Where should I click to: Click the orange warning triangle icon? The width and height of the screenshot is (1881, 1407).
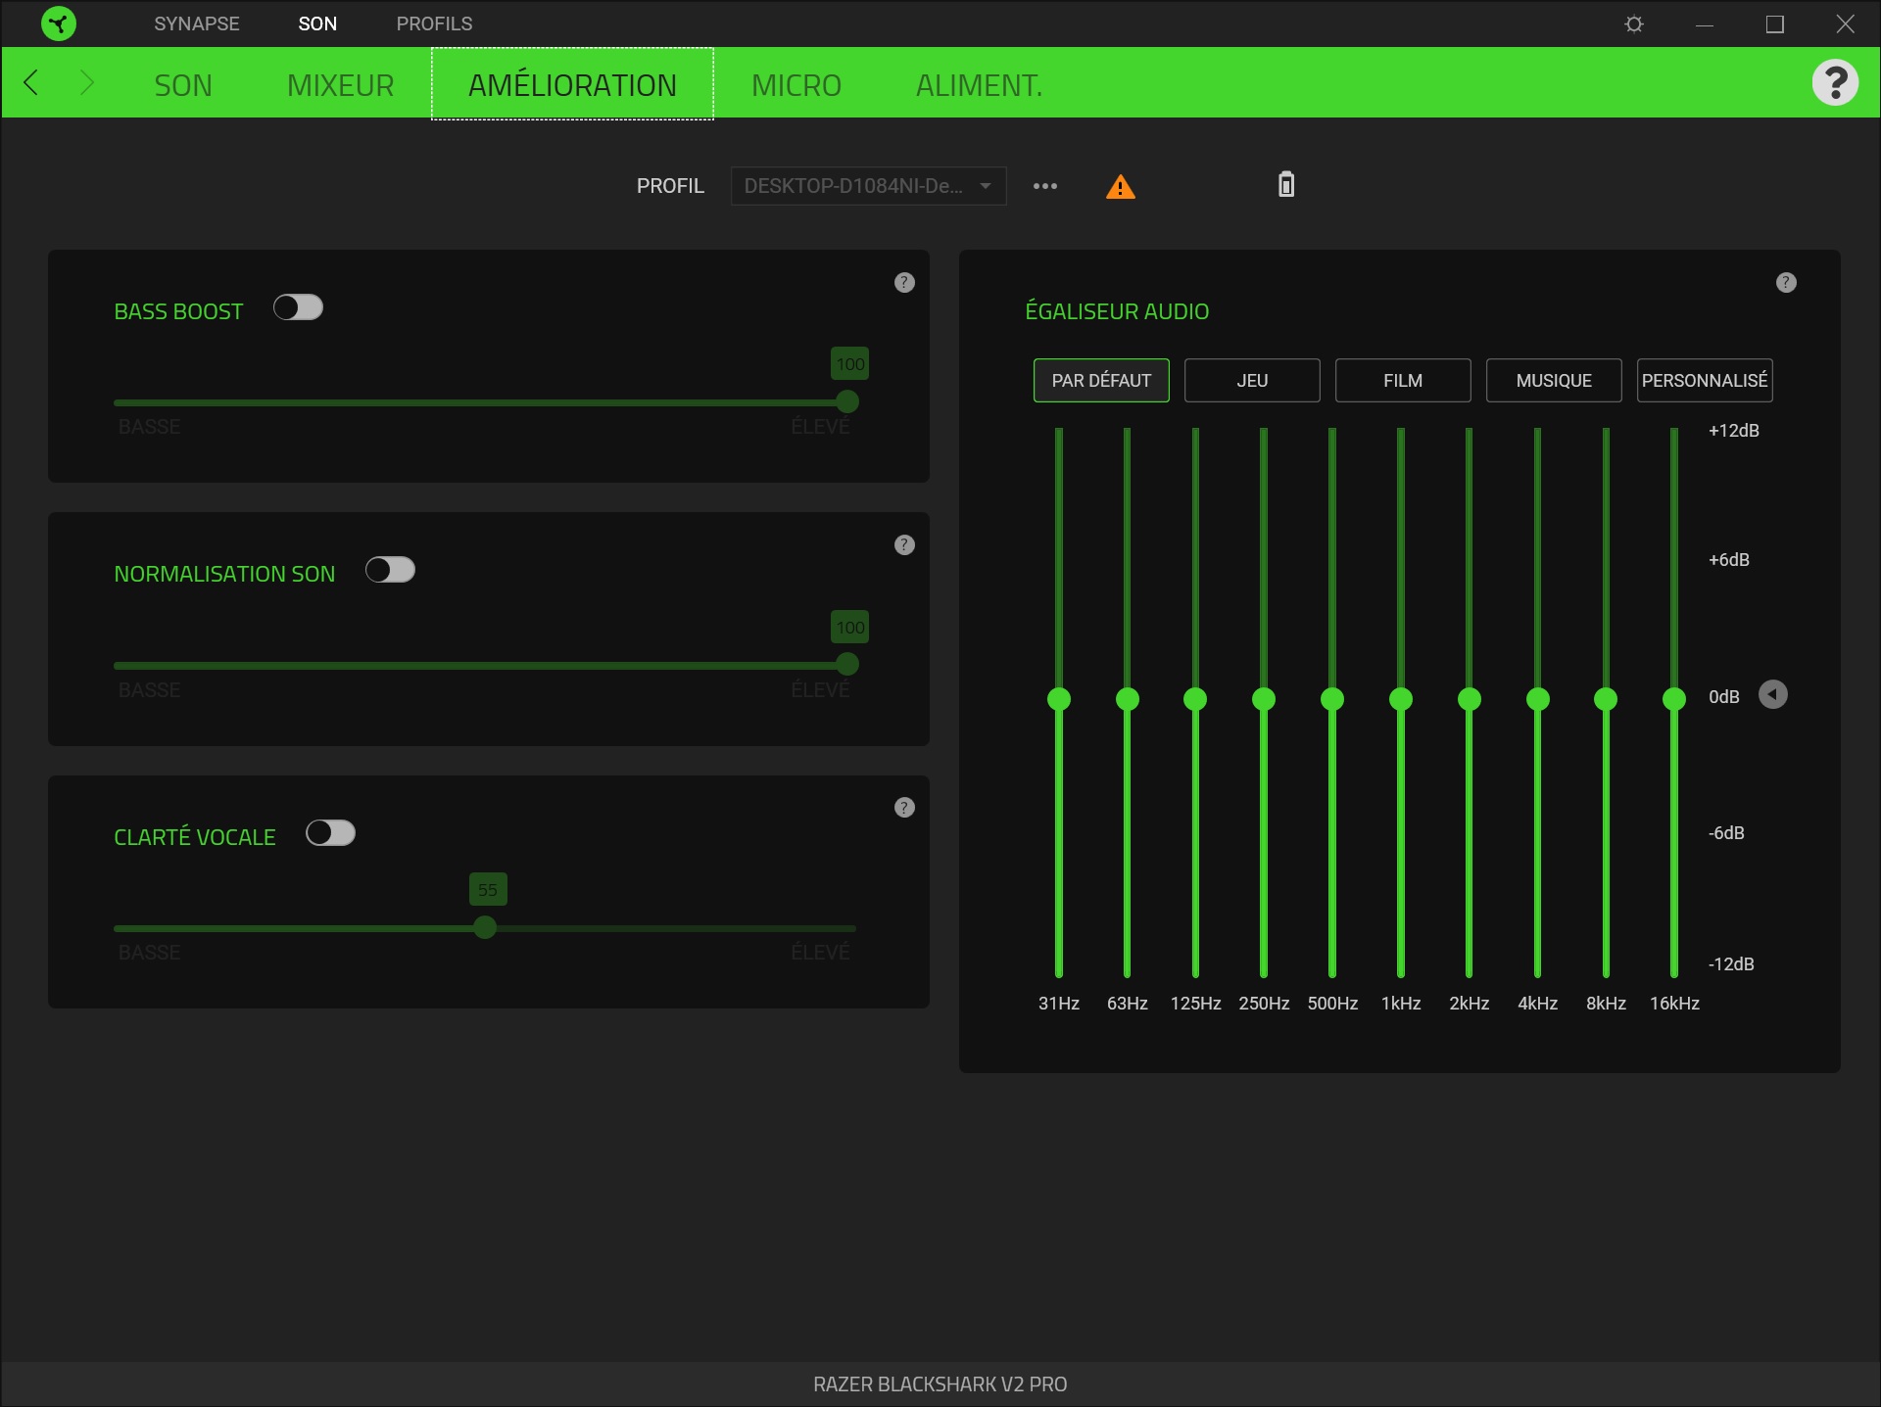point(1120,186)
